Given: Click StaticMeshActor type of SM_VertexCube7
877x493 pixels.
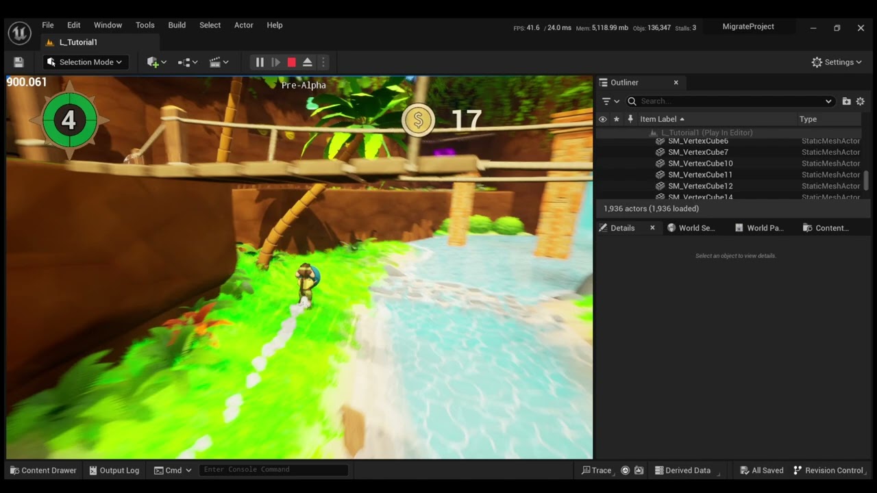Looking at the screenshot, I should pos(830,152).
